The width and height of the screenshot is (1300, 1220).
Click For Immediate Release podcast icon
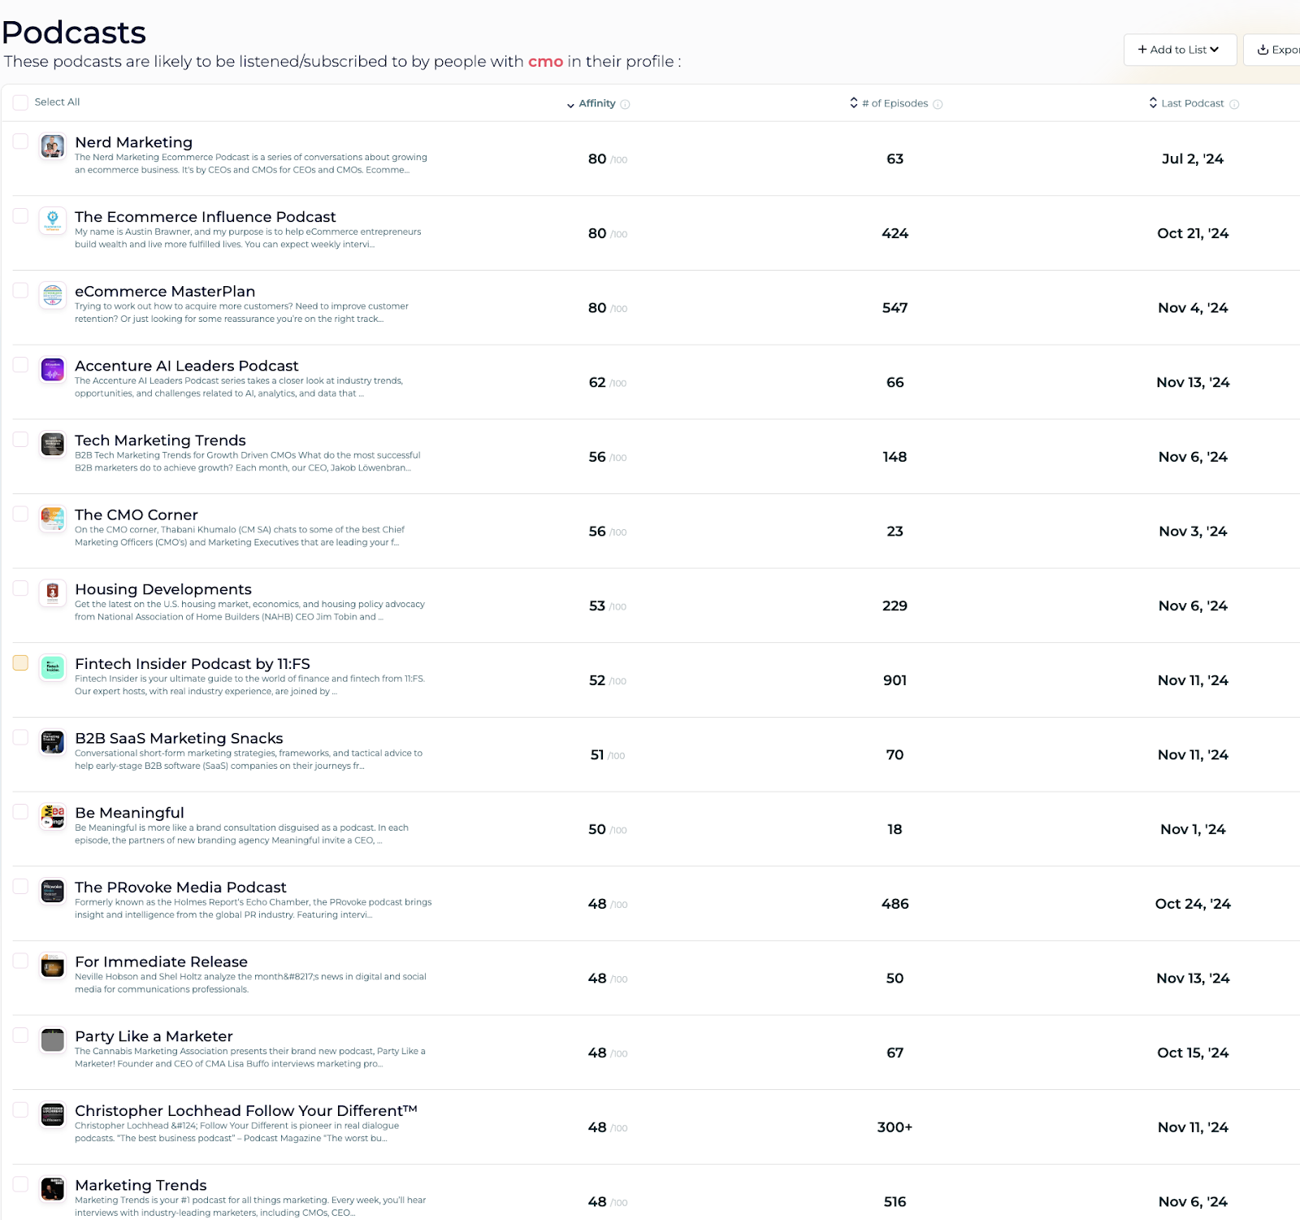tap(53, 966)
